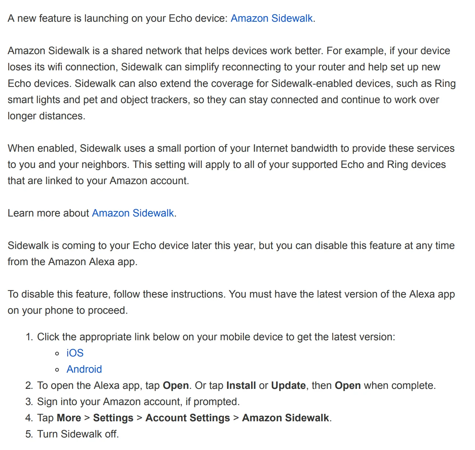The width and height of the screenshot is (475, 450).
Task: Click the bold "Open" before "when complete"
Action: click(348, 386)
